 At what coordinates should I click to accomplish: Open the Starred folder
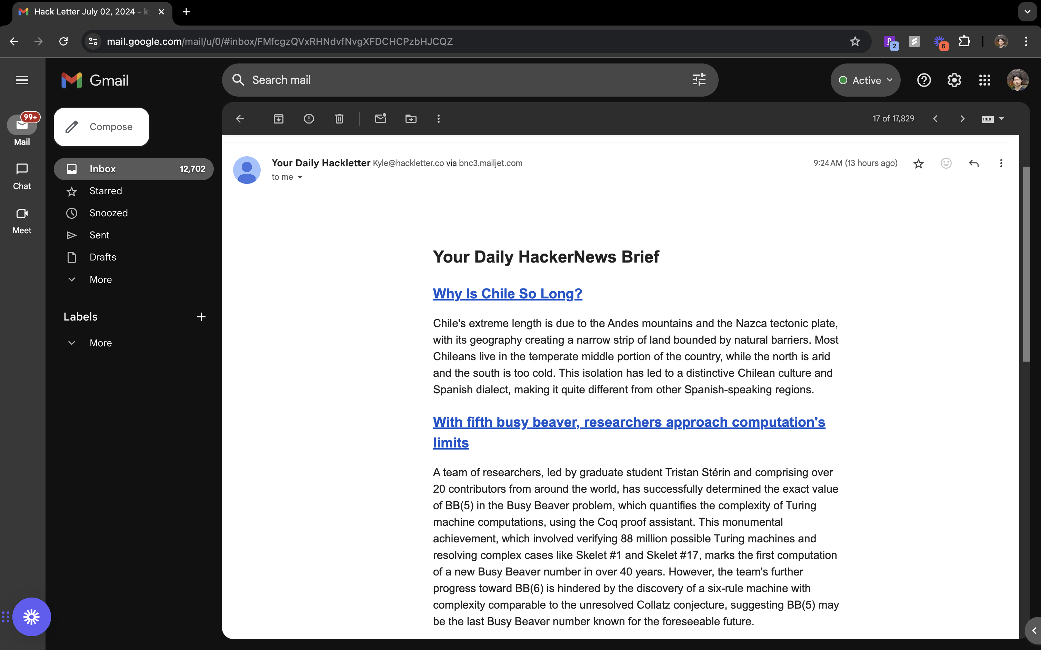click(106, 191)
